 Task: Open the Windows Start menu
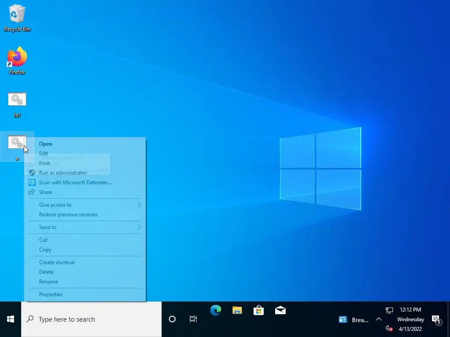pos(11,319)
